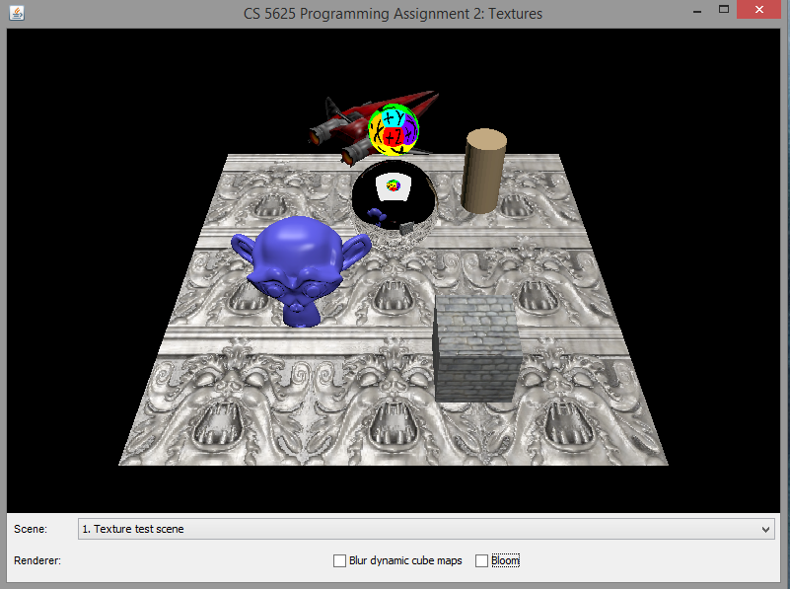Enable Blur dynamic cube maps checkbox
The image size is (790, 589).
click(340, 560)
